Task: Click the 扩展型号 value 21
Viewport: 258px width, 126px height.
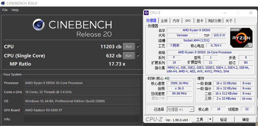Action: 211,62
